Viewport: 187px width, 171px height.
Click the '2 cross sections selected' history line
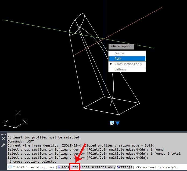coord(33,162)
